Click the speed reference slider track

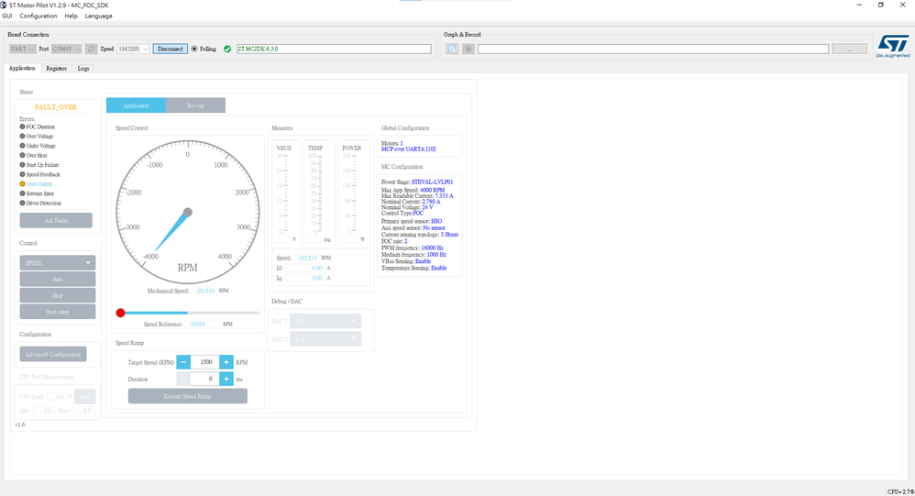190,313
